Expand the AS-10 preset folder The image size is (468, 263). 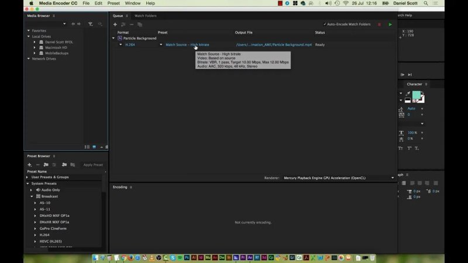tap(35, 203)
